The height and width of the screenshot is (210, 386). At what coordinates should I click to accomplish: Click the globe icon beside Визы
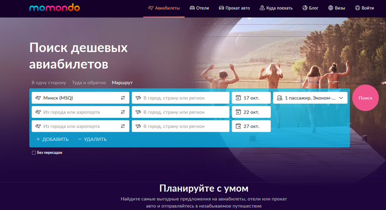point(331,8)
